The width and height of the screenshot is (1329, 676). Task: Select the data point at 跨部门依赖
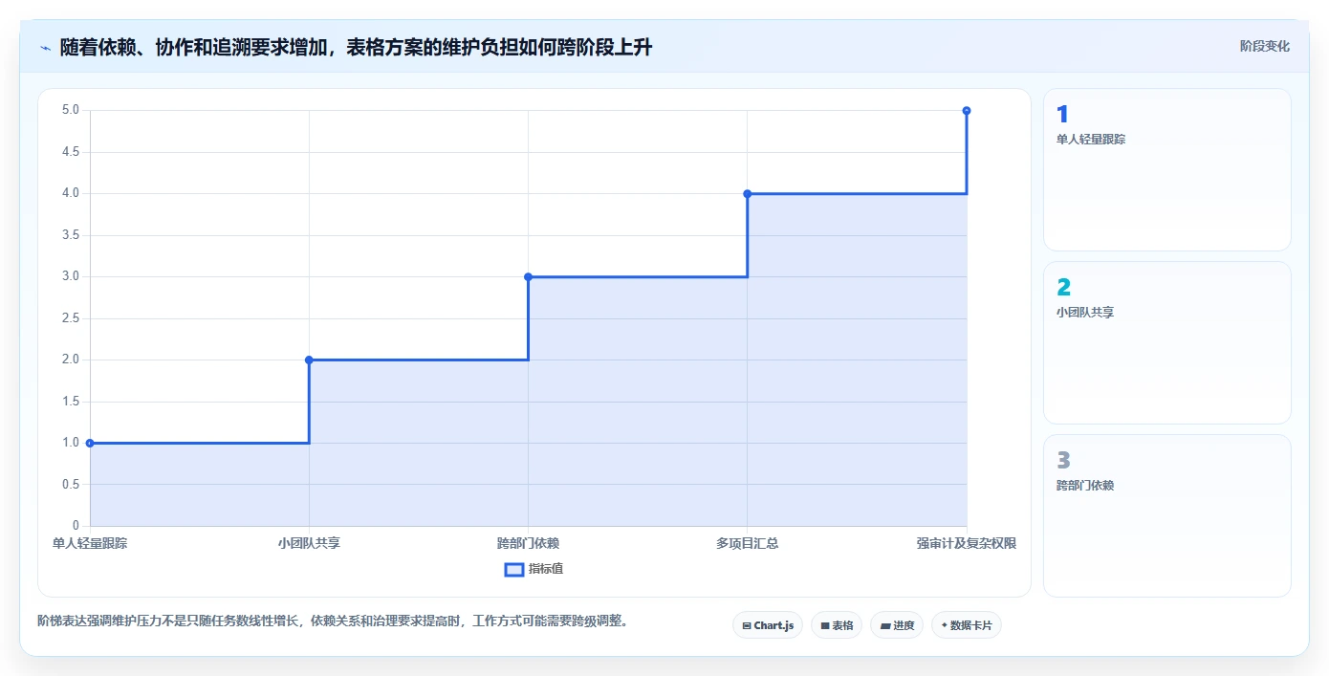(x=528, y=276)
